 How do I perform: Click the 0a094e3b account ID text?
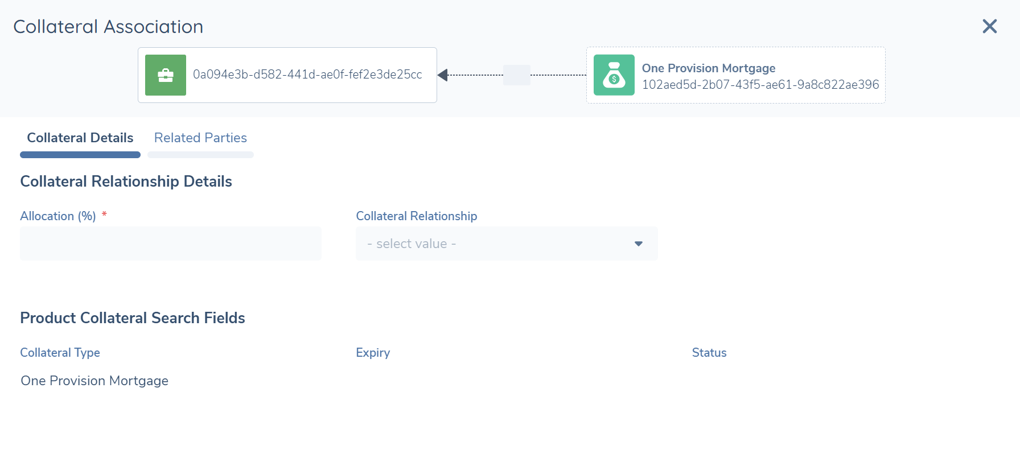click(307, 75)
